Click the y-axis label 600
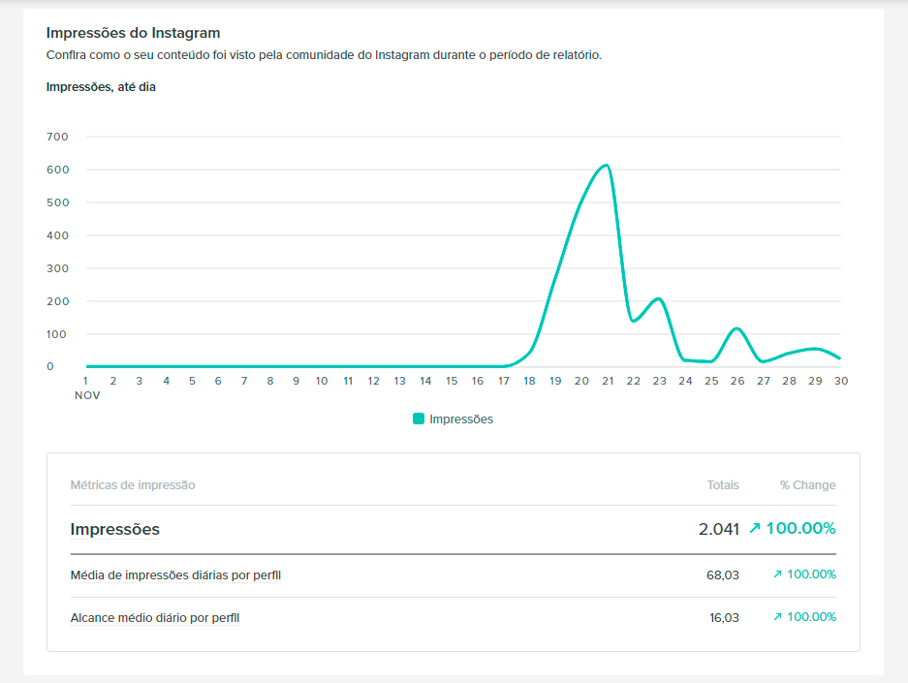This screenshot has height=683, width=908. (x=57, y=170)
